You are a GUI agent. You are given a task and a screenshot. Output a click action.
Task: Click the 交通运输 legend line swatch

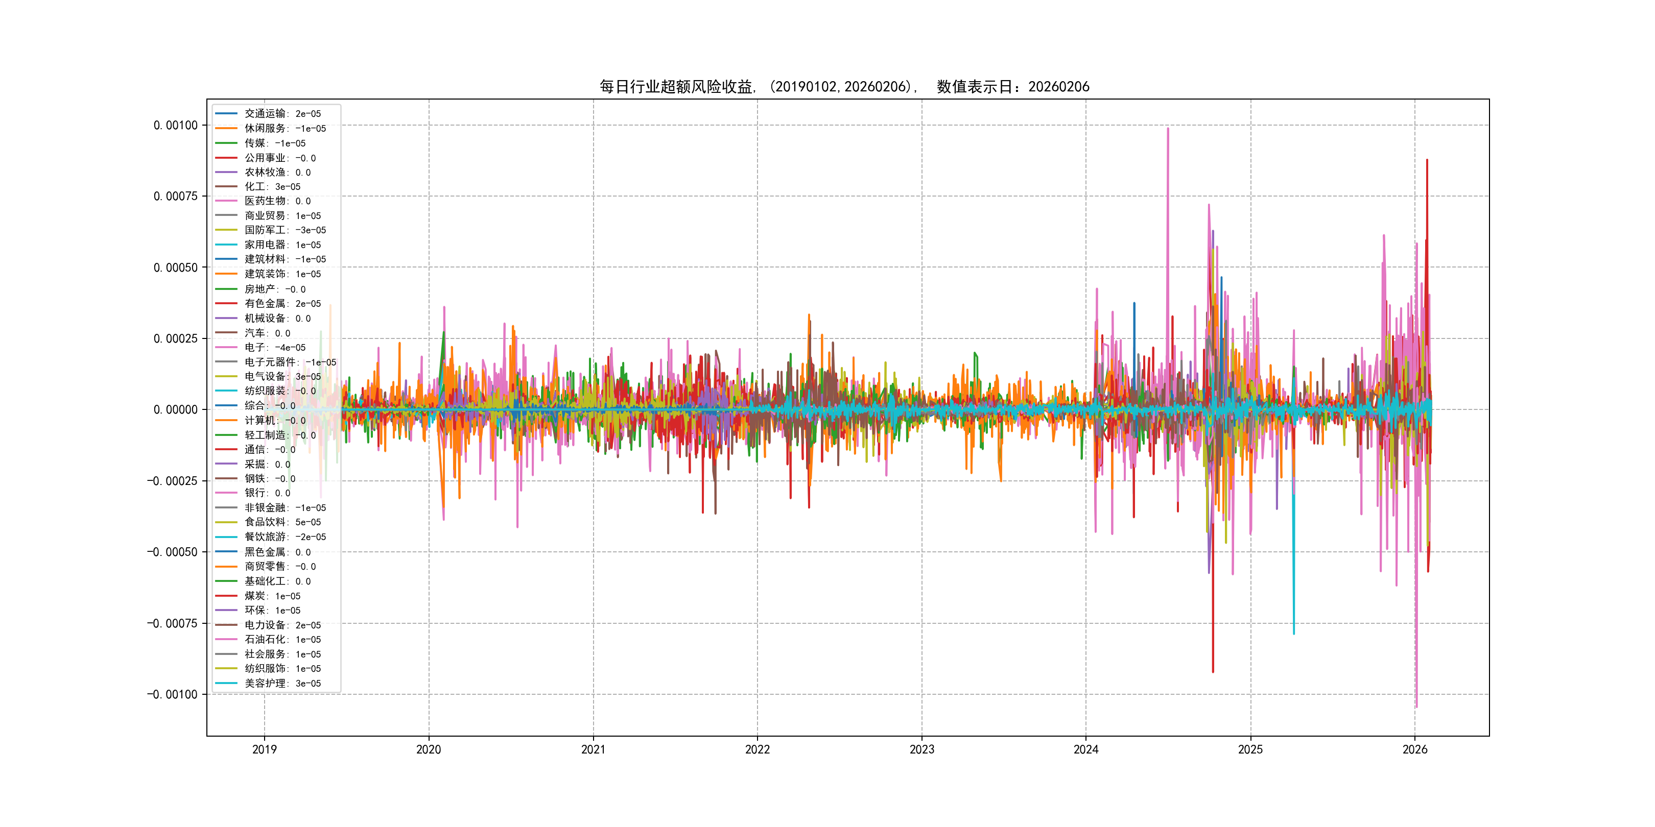pyautogui.click(x=226, y=114)
